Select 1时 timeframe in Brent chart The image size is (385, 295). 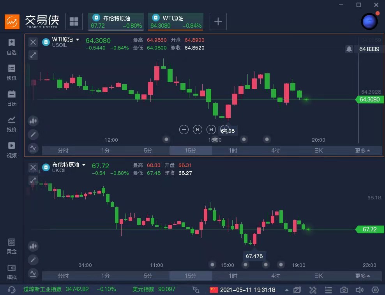(x=233, y=276)
